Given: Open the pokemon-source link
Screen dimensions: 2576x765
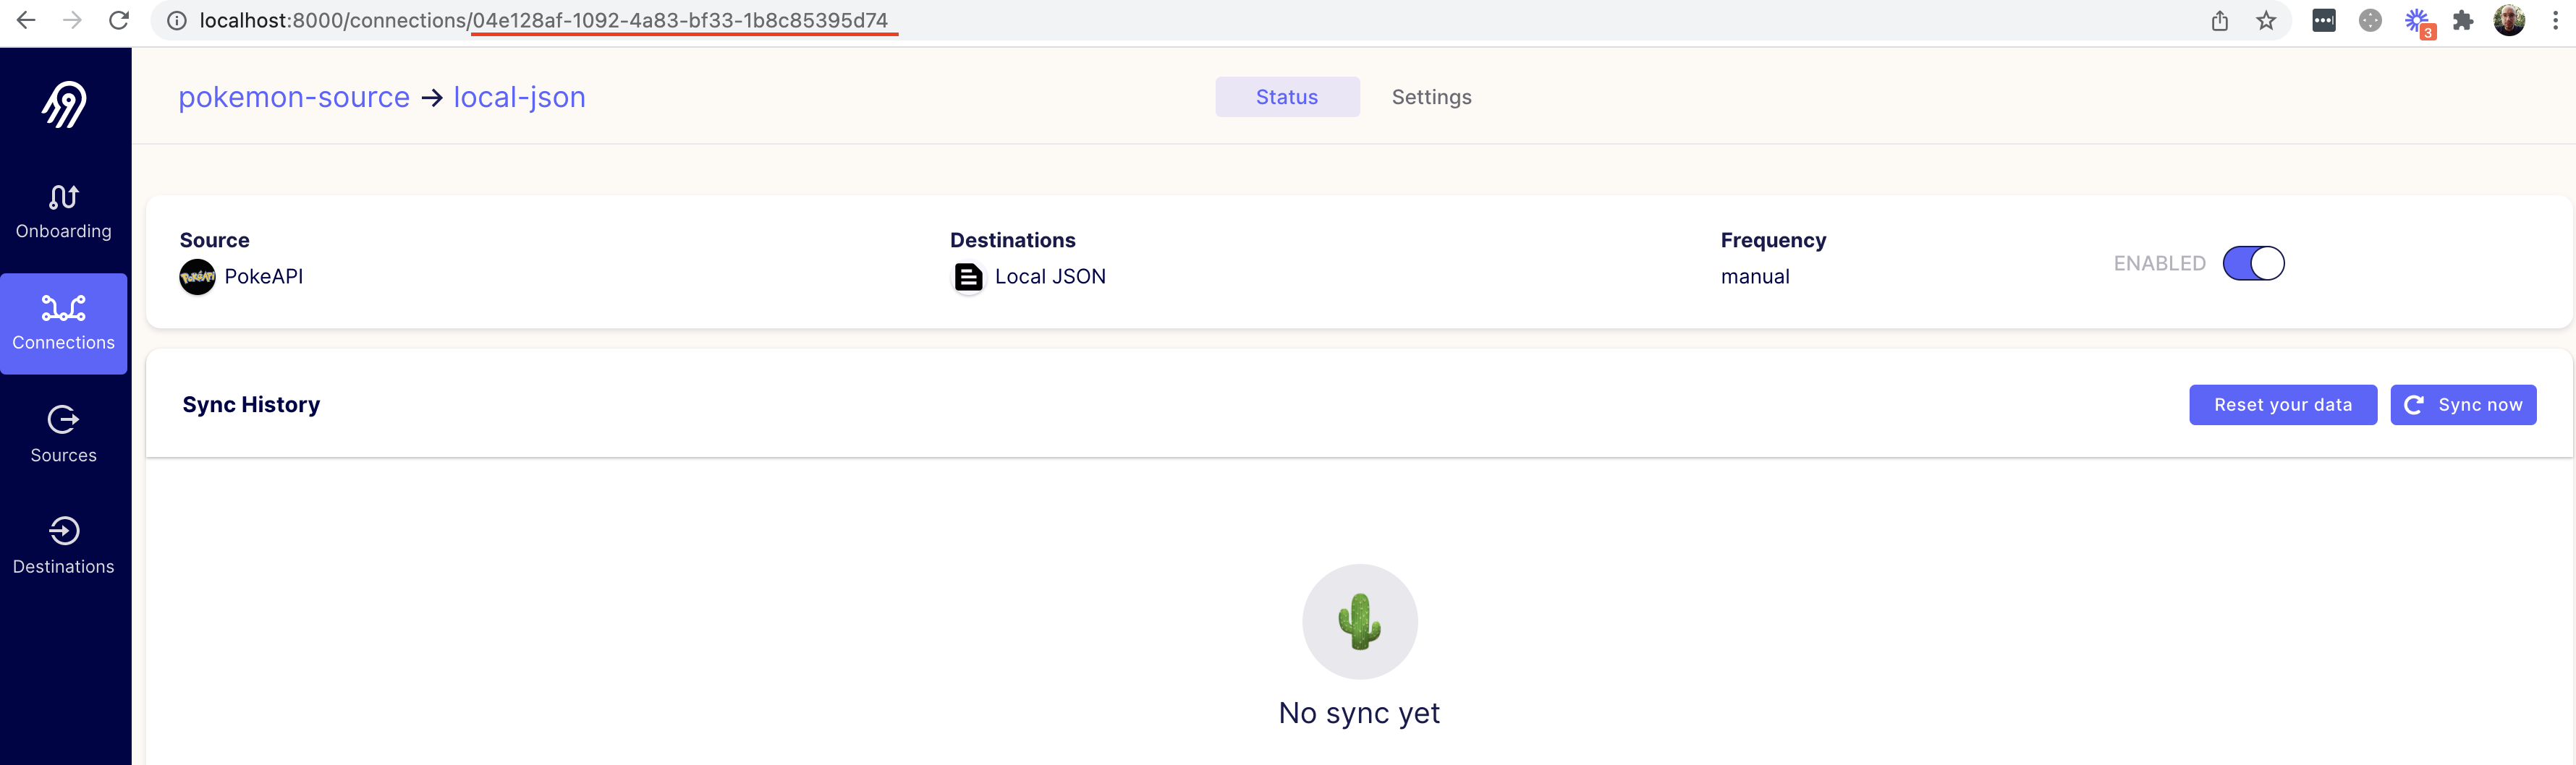Looking at the screenshot, I should click(x=294, y=97).
